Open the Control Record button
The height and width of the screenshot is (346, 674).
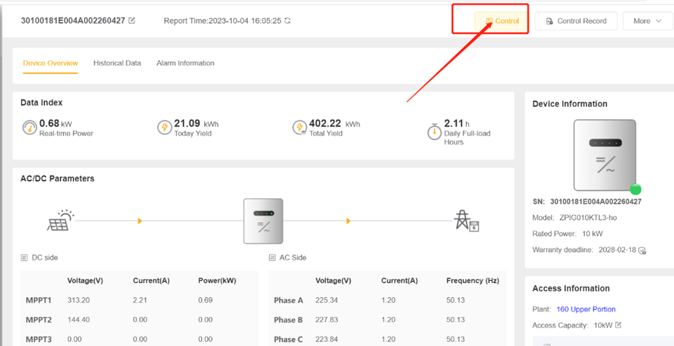(576, 20)
